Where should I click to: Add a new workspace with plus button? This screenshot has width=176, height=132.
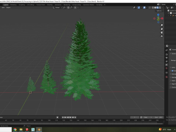pos(104,5)
